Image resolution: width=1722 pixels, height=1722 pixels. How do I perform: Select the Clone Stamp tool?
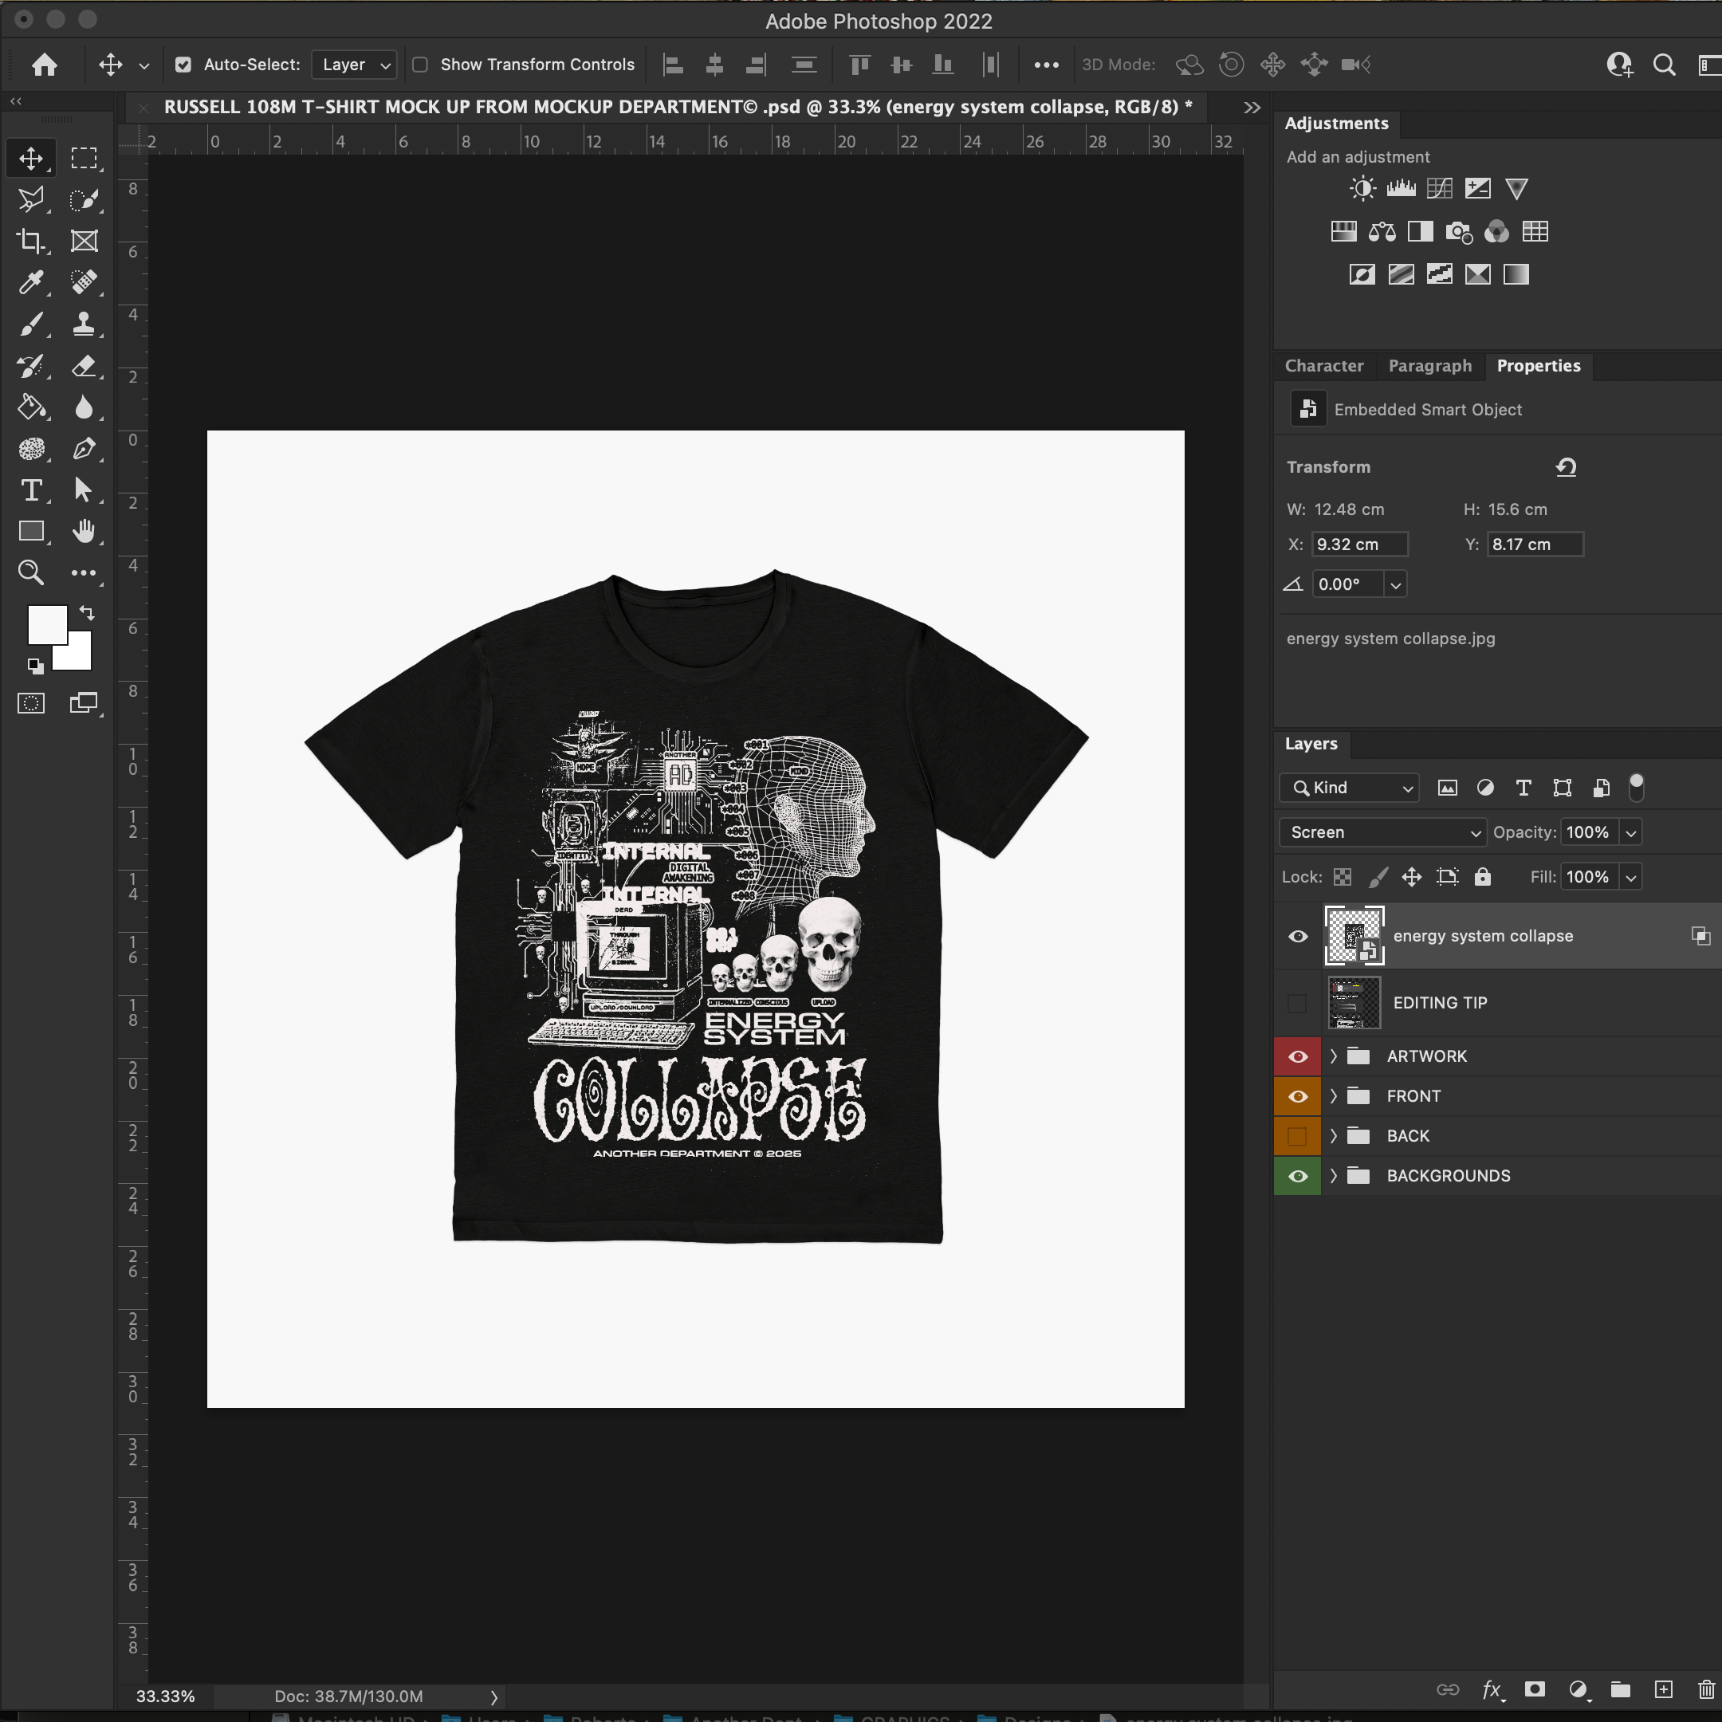point(84,324)
